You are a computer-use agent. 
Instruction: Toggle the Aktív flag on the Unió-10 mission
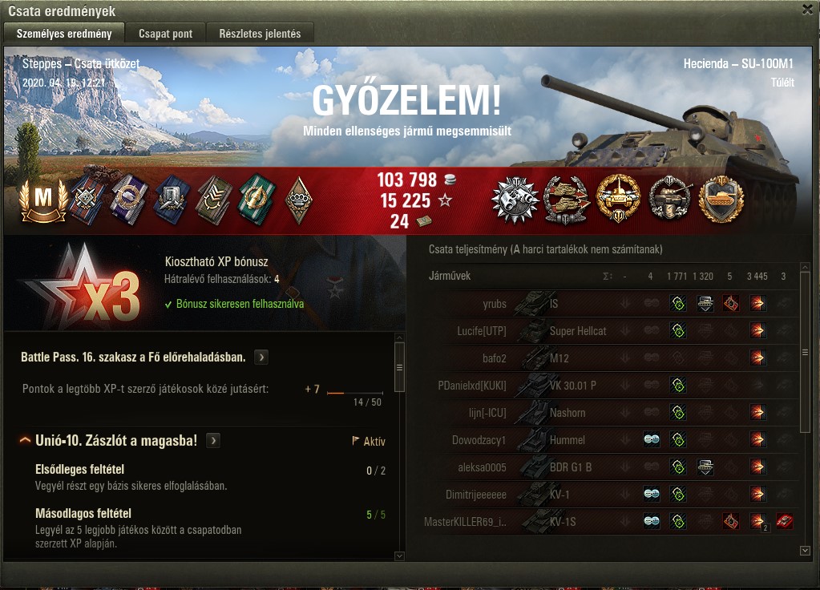point(370,442)
